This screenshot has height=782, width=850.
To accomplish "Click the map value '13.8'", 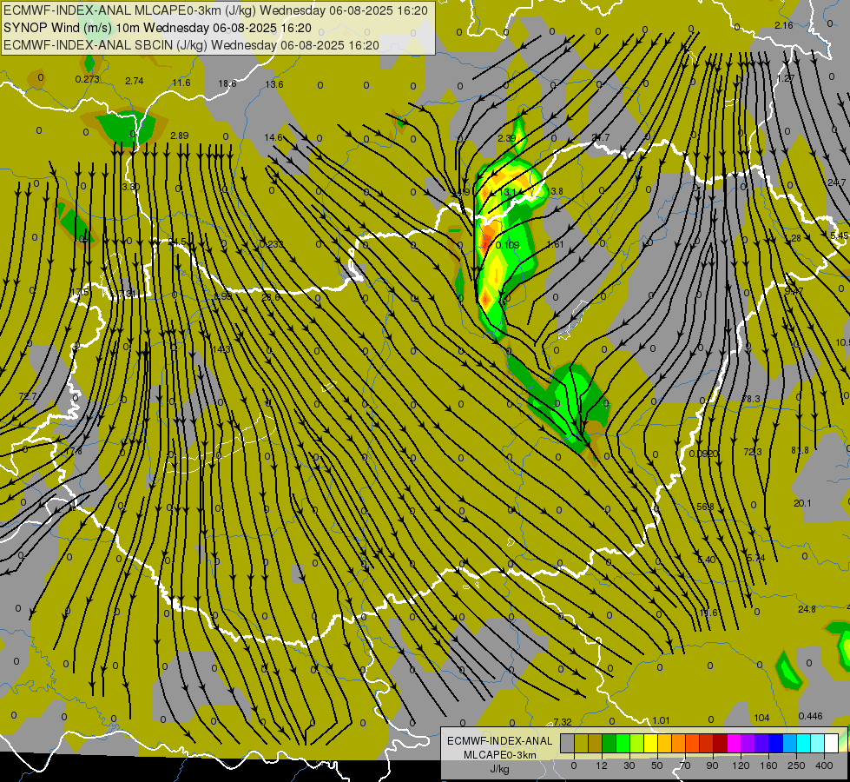I will click(555, 191).
